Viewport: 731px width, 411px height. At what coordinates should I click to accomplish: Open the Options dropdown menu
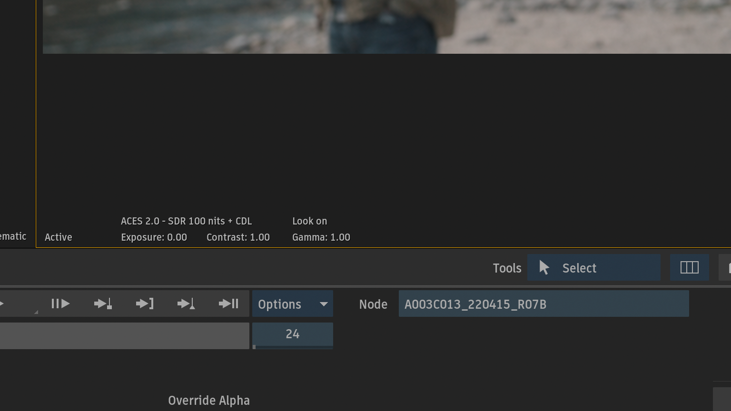pos(292,304)
